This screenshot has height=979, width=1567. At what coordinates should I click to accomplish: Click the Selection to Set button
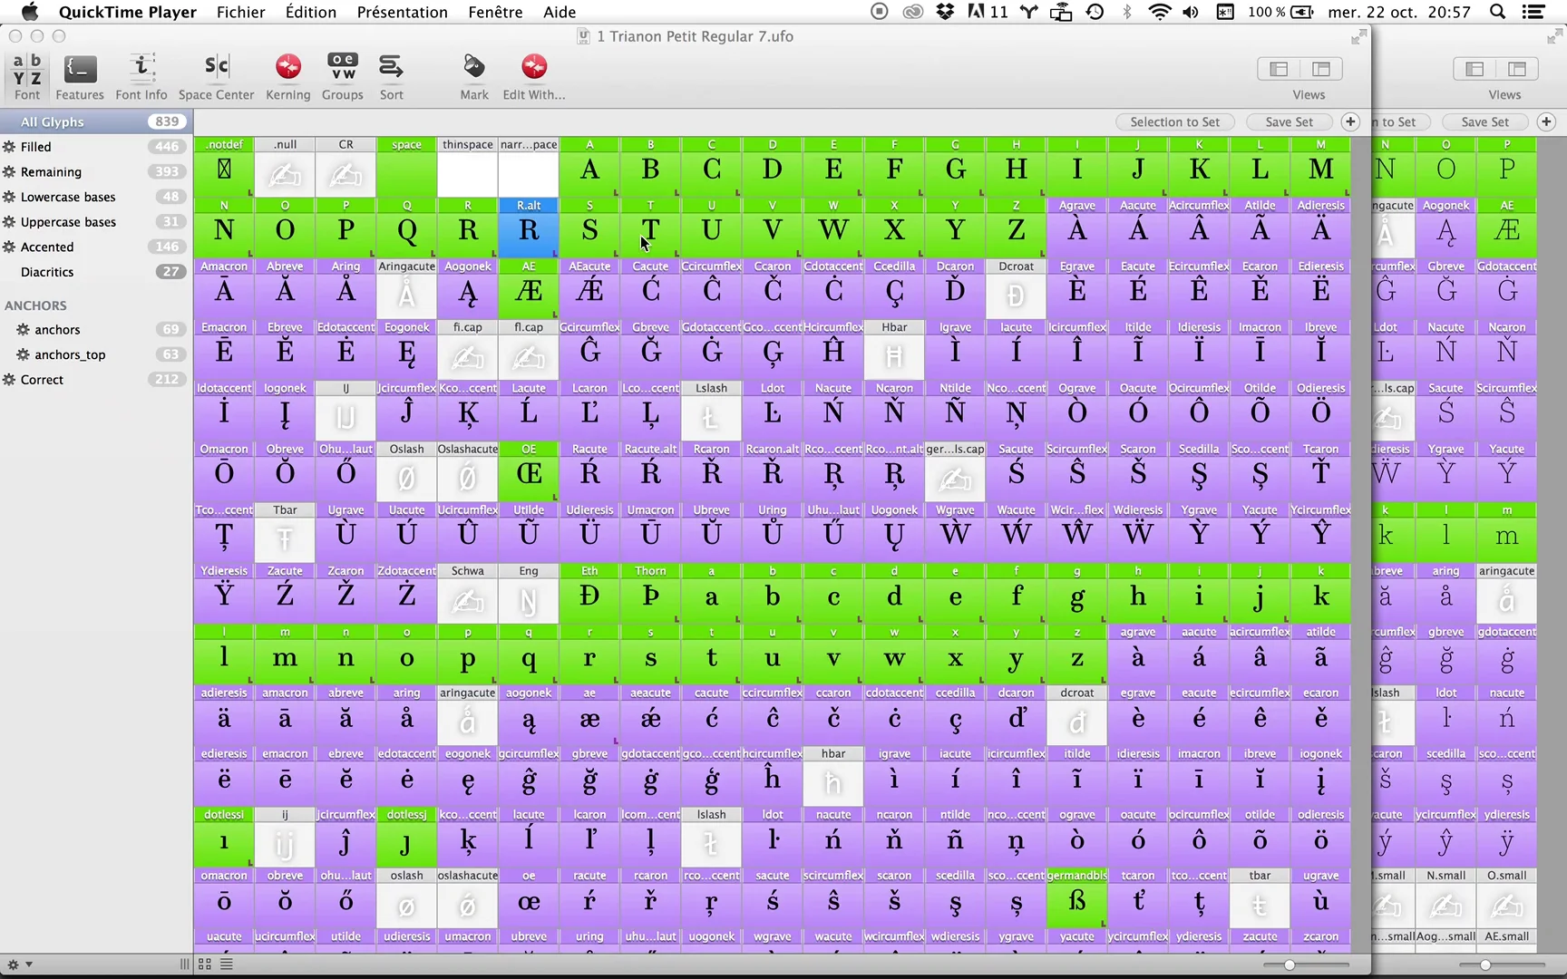click(1173, 121)
